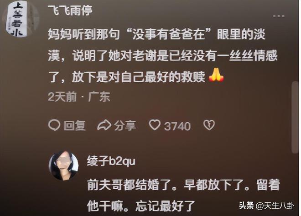Click the 广东 location label

[x=99, y=97]
